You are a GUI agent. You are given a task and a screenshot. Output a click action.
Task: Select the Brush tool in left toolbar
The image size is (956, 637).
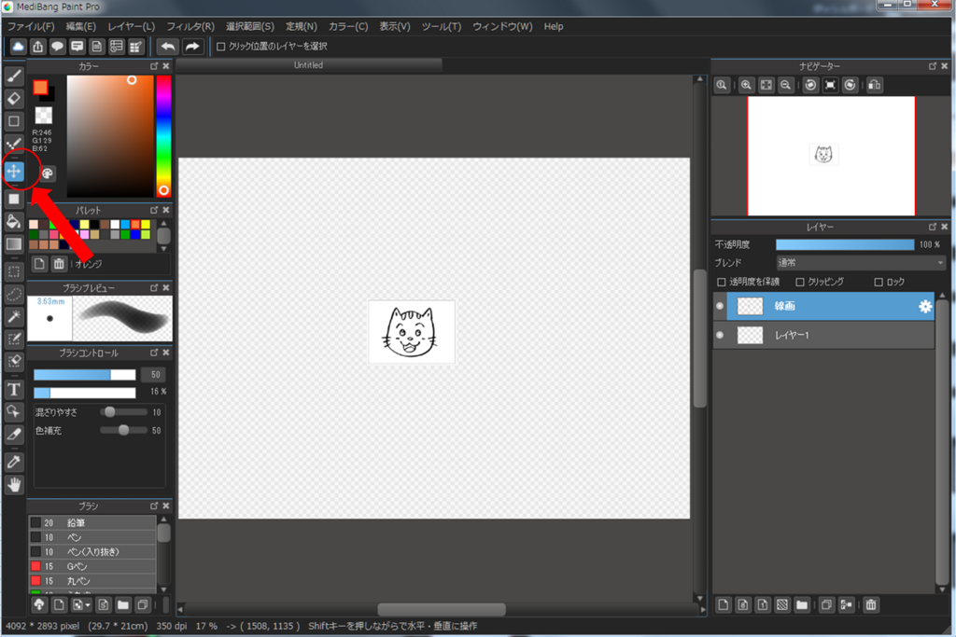click(x=14, y=76)
